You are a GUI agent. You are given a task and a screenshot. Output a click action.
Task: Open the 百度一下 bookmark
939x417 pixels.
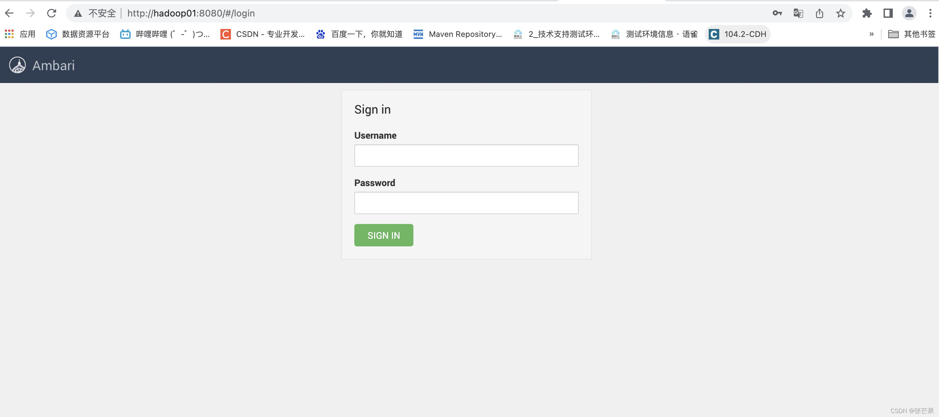tap(359, 34)
